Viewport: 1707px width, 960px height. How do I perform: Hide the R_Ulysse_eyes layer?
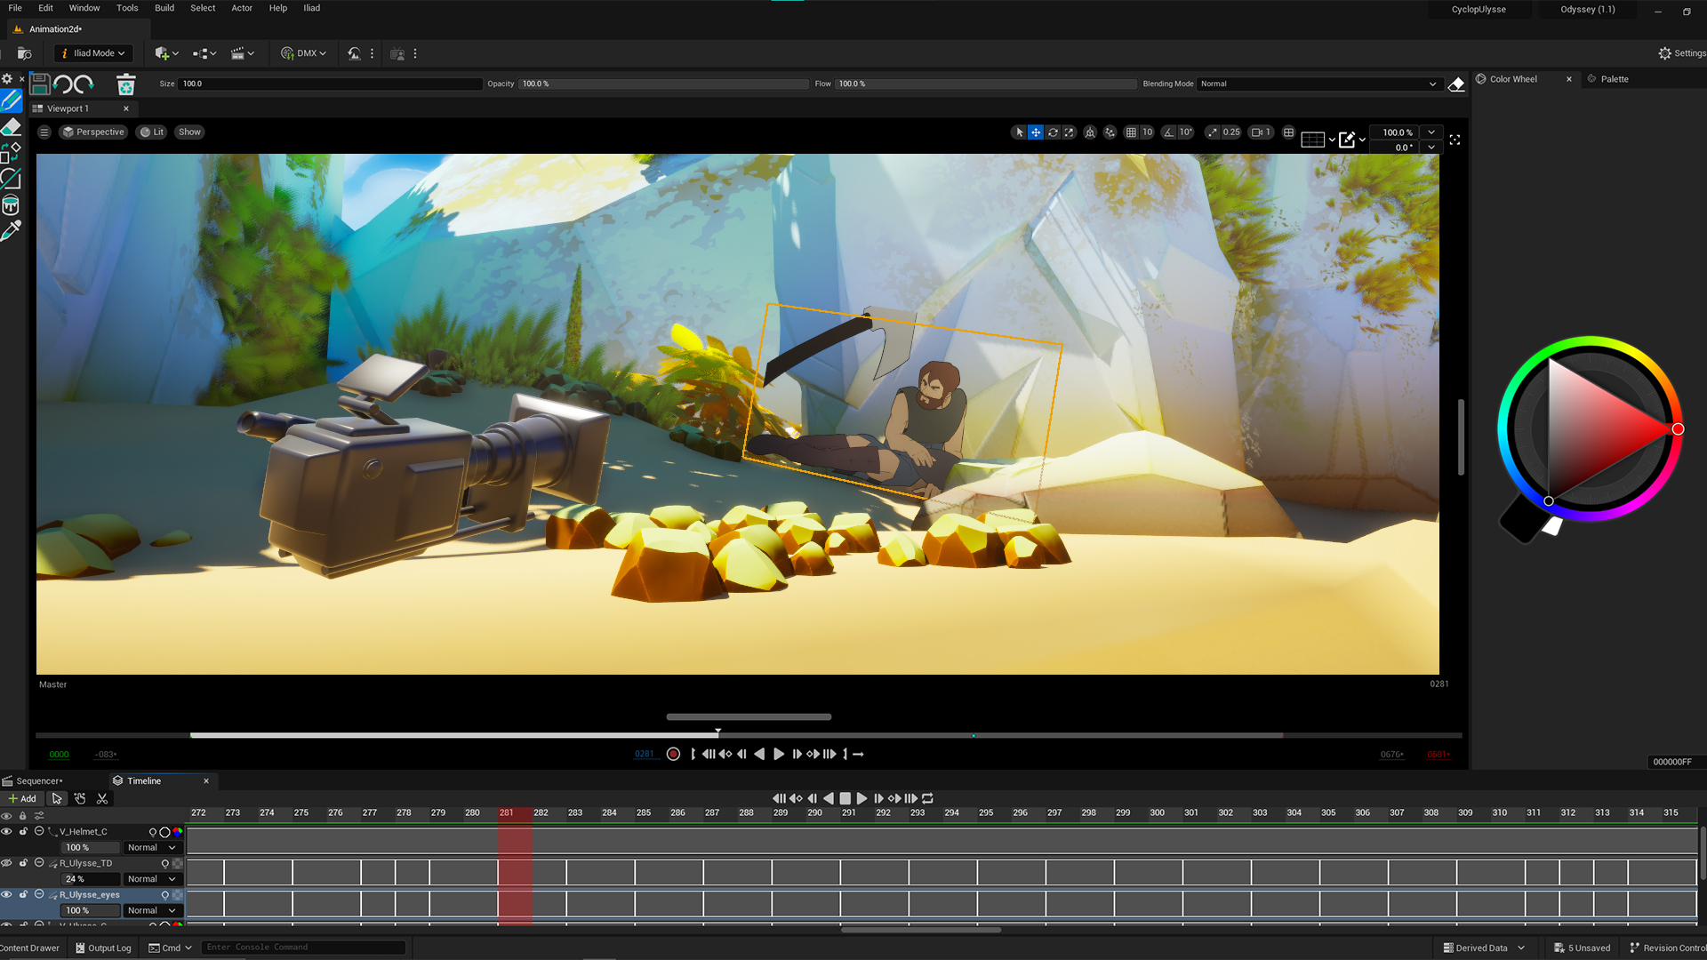(6, 895)
